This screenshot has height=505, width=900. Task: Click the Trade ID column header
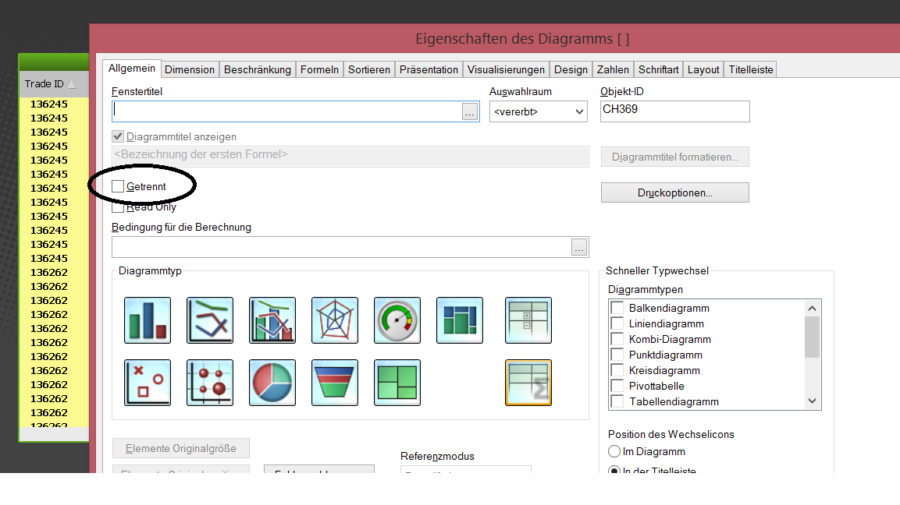(54, 84)
